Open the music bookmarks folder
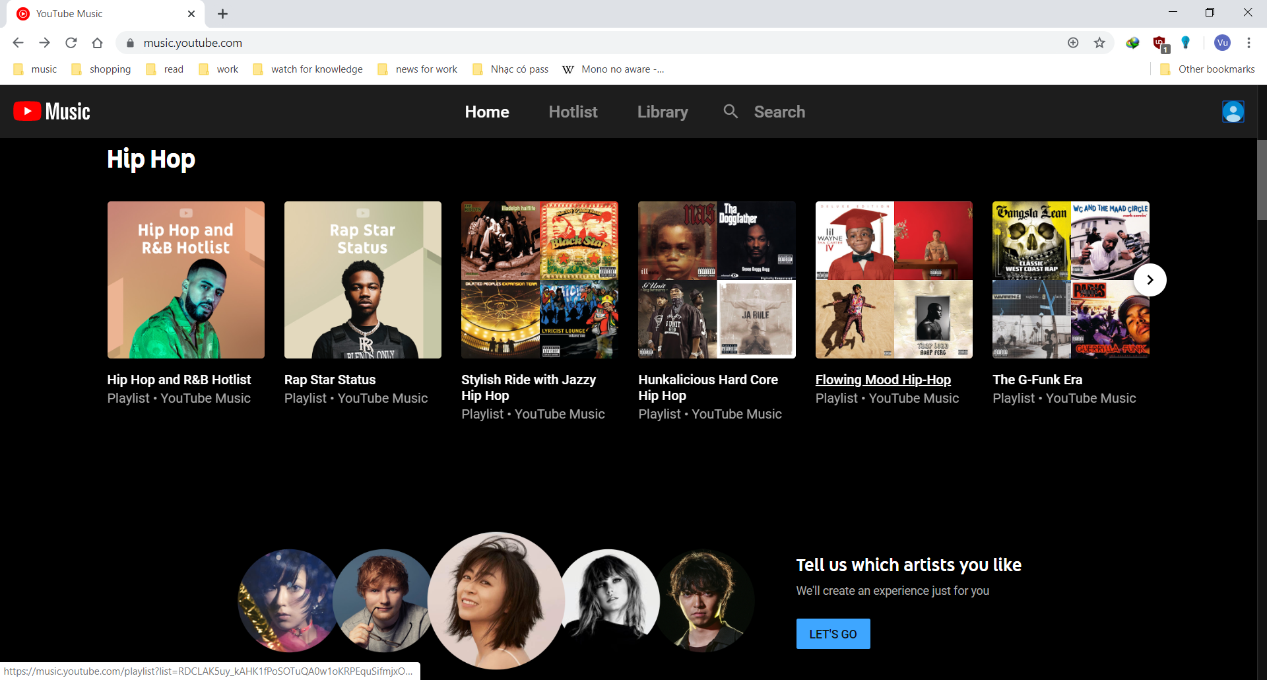The image size is (1267, 680). click(35, 69)
